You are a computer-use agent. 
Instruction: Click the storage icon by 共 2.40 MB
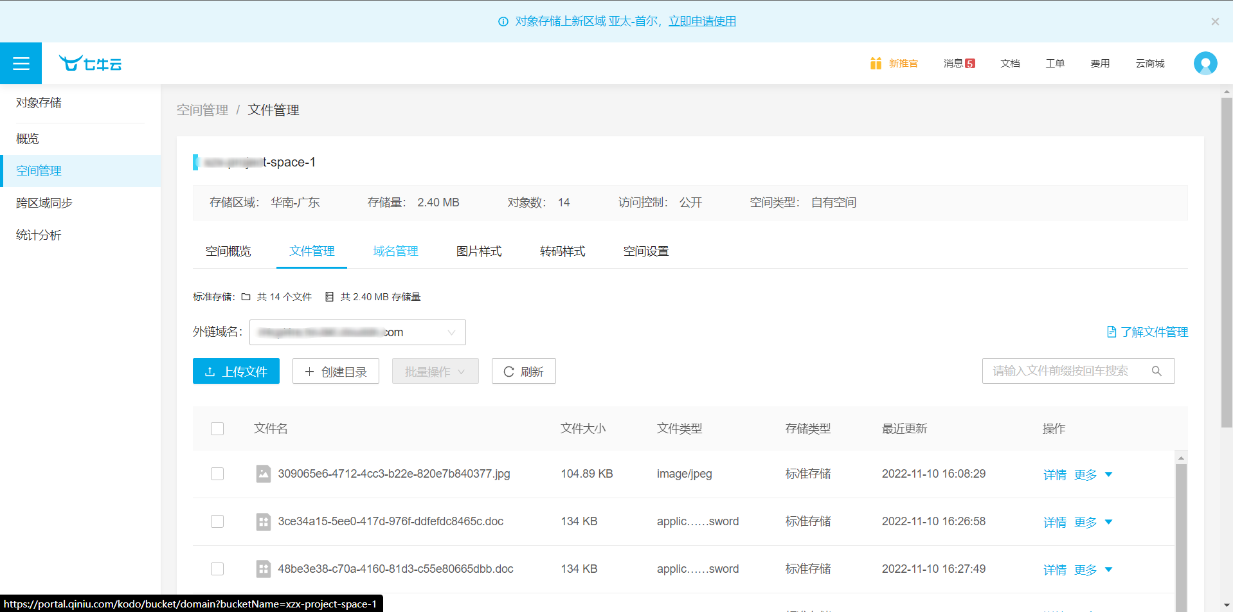(329, 296)
